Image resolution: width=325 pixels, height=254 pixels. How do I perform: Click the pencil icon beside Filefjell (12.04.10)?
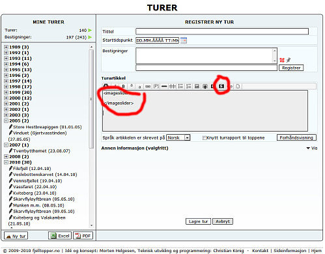point(10,168)
